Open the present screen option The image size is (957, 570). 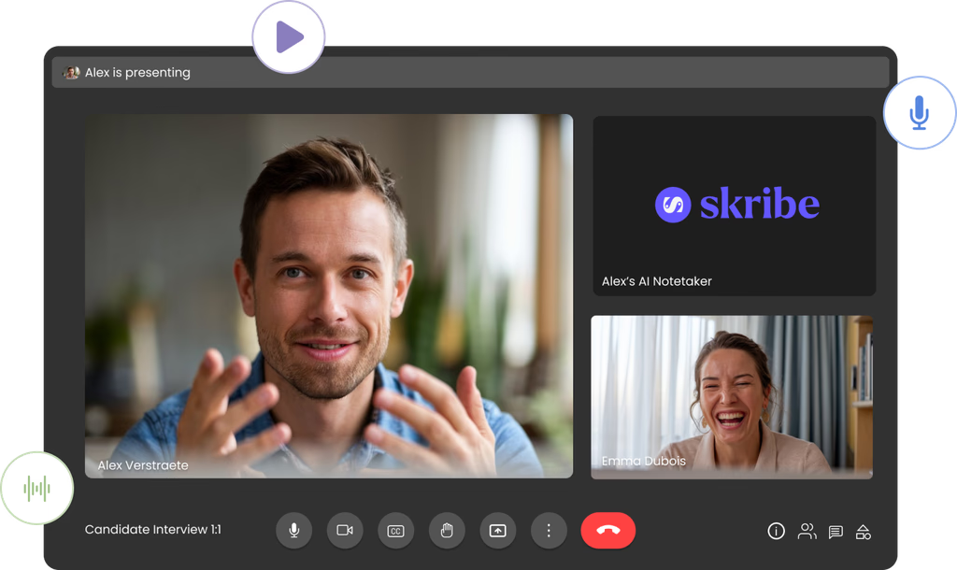pyautogui.click(x=497, y=531)
